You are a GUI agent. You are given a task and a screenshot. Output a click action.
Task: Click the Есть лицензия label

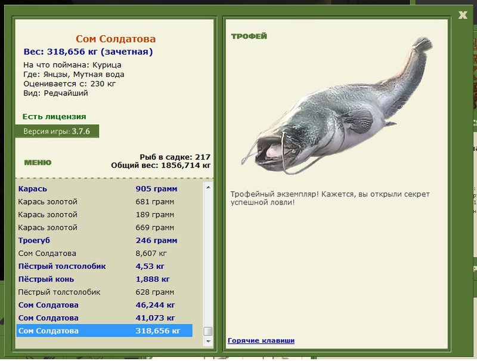[x=54, y=116]
